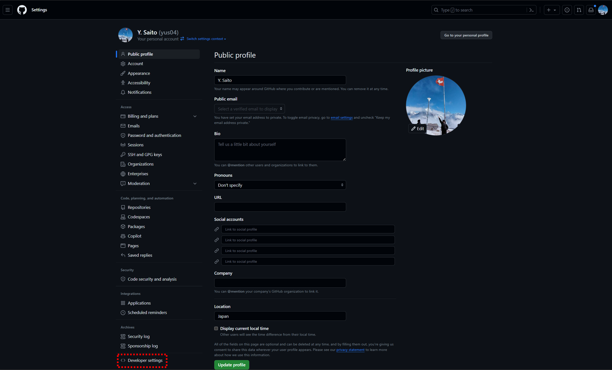Go to GitHub home via the Octocat logo
This screenshot has width=612, height=370.
22,10
